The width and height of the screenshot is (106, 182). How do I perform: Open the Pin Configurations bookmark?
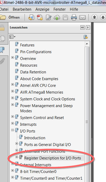tap(36, 52)
